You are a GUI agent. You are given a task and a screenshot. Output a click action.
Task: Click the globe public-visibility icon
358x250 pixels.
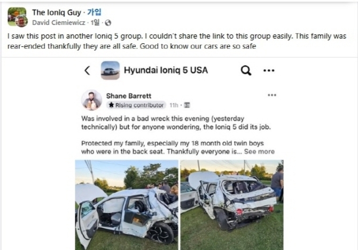tap(108, 23)
